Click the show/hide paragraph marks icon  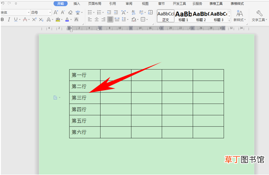(x=141, y=12)
